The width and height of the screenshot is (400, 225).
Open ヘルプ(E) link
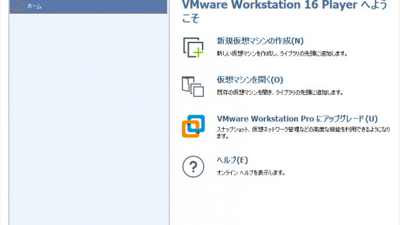point(232,160)
